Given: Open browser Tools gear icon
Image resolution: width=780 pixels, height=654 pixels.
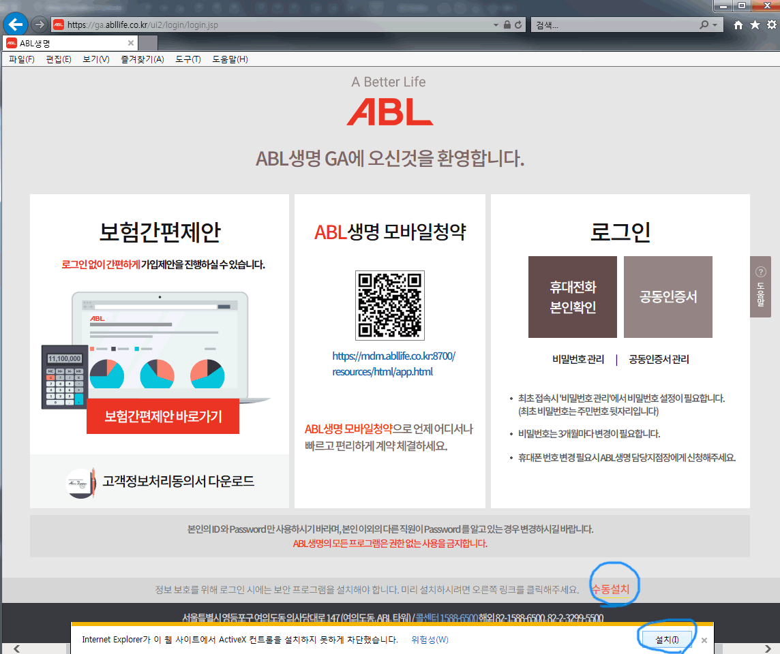Looking at the screenshot, I should [x=772, y=25].
